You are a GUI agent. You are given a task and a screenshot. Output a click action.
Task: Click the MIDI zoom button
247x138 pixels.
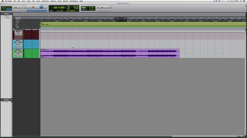(19, 7)
